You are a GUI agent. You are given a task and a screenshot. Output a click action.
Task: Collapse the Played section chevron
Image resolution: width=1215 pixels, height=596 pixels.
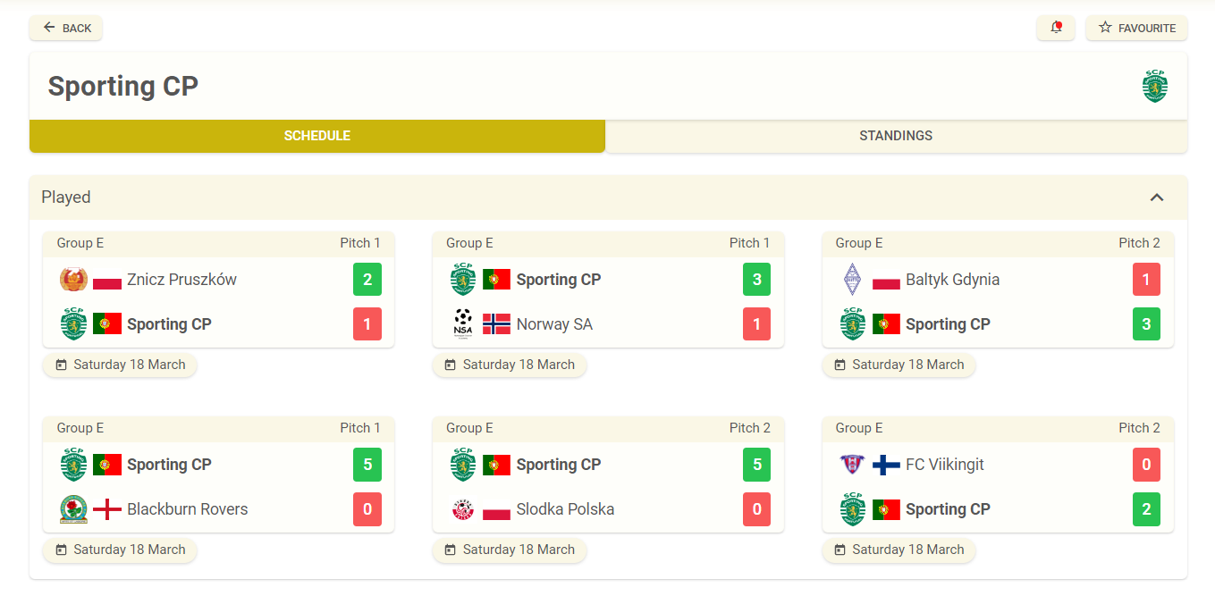pos(1157,197)
